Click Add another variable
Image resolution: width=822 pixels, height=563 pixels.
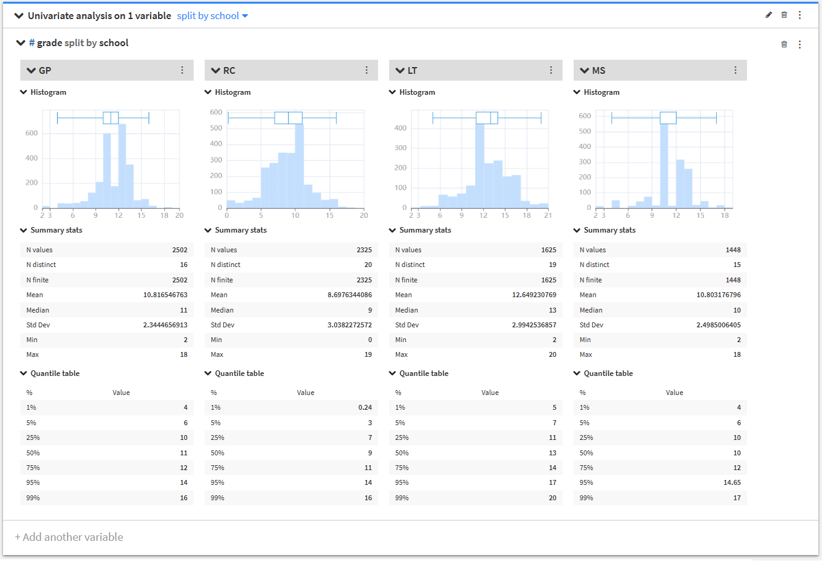coord(69,537)
